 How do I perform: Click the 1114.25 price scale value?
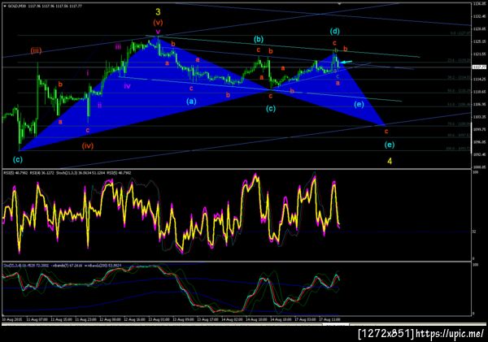pos(479,80)
